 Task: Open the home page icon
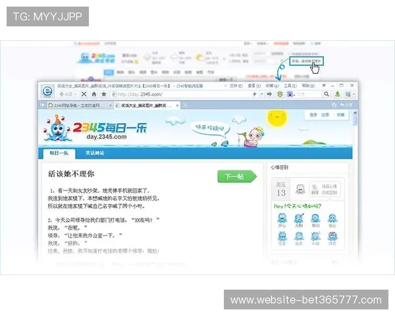pos(94,94)
